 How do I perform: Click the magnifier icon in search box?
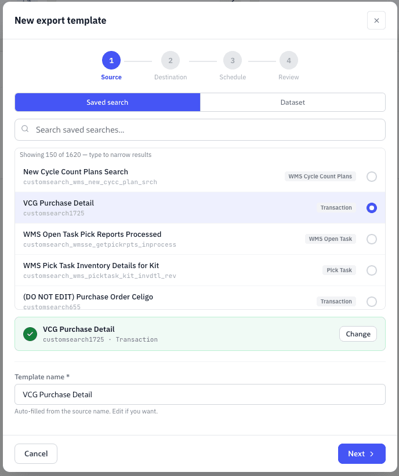(25, 129)
